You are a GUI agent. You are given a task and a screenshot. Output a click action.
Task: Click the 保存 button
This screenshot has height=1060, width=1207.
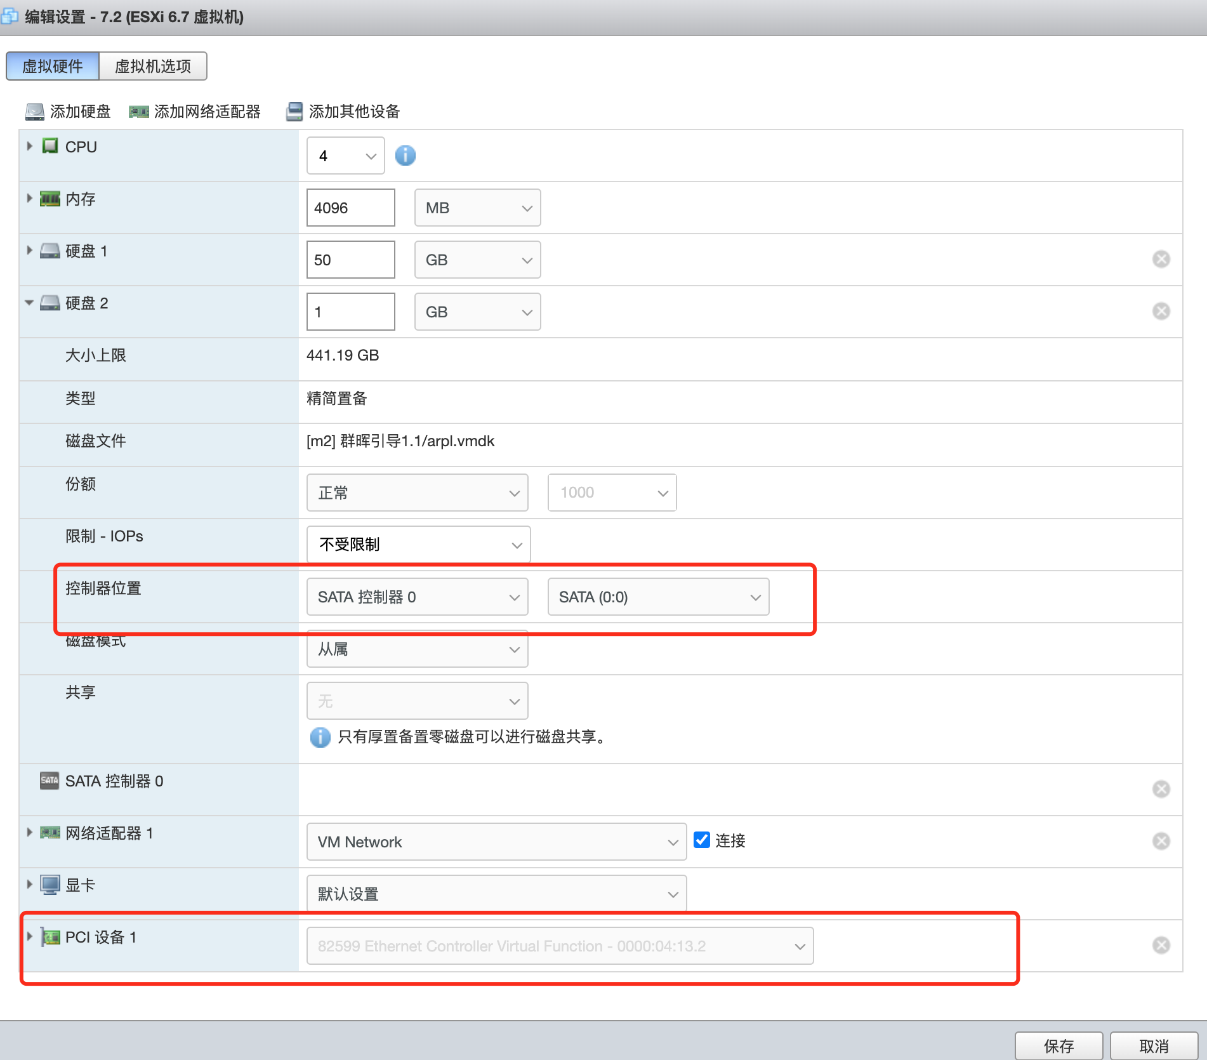coord(1059,1045)
